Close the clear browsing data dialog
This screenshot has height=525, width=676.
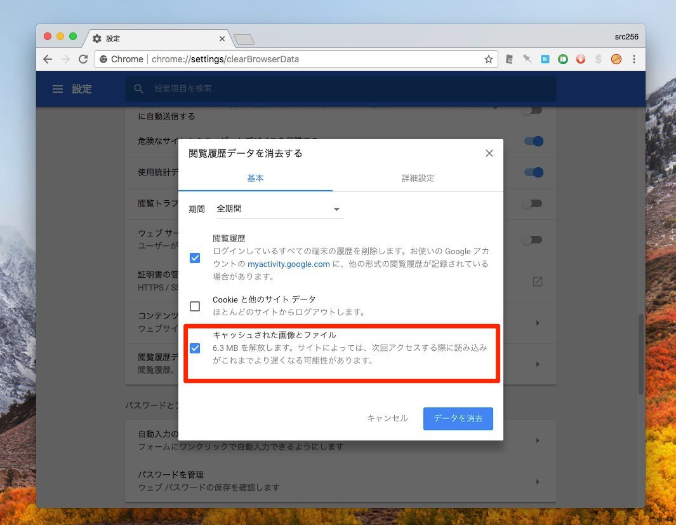tap(489, 153)
